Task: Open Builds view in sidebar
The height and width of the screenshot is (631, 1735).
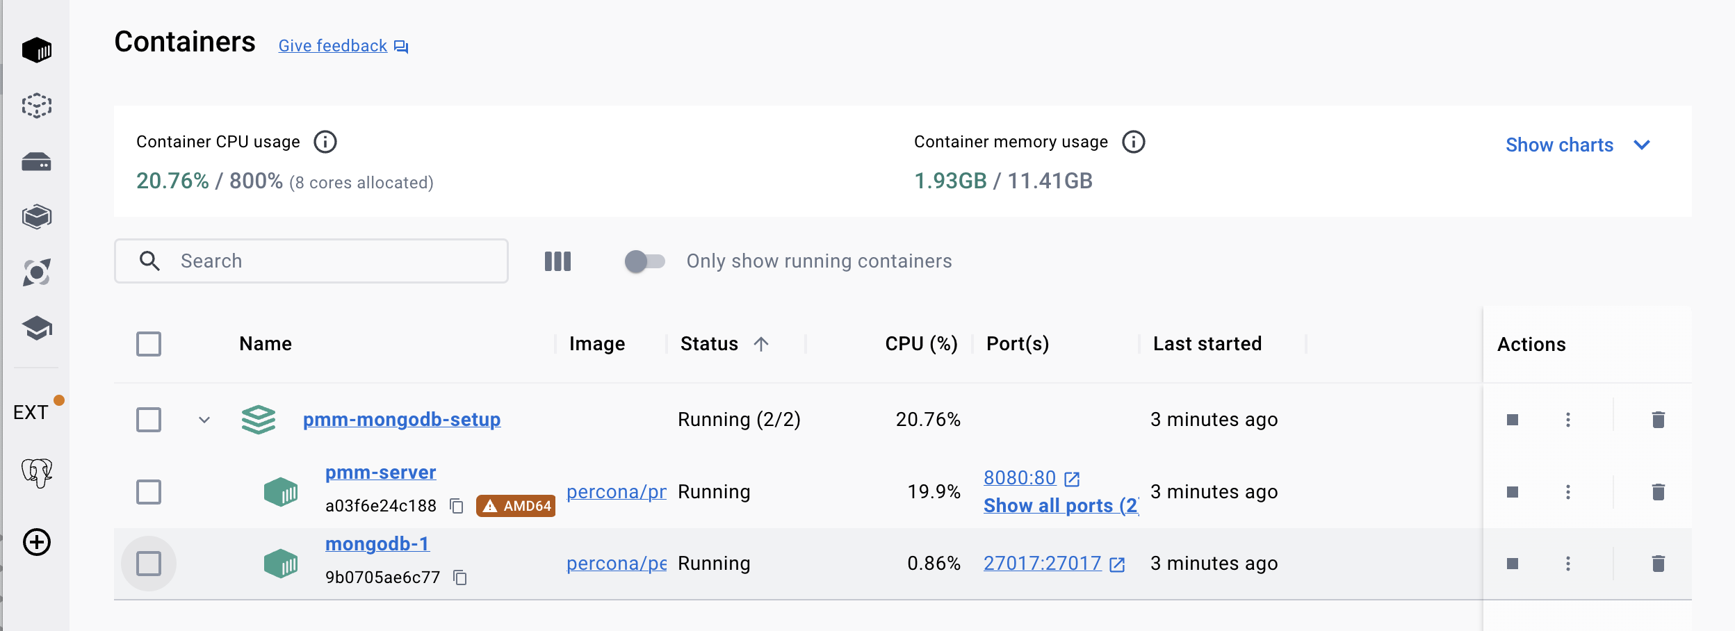Action: click(37, 217)
